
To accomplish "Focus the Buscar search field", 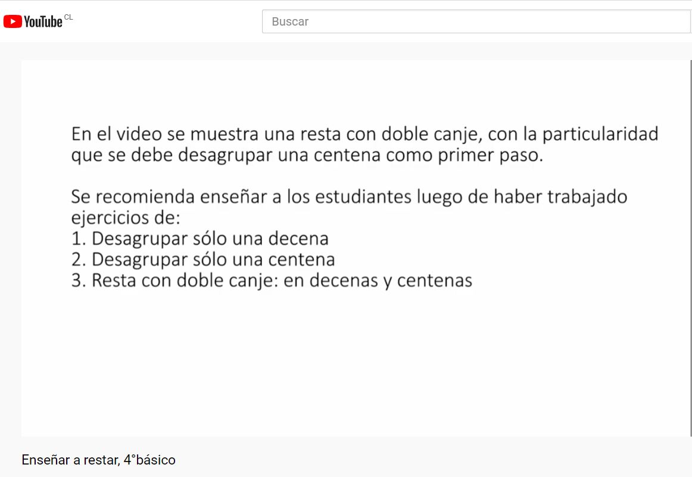I will click(x=476, y=21).
